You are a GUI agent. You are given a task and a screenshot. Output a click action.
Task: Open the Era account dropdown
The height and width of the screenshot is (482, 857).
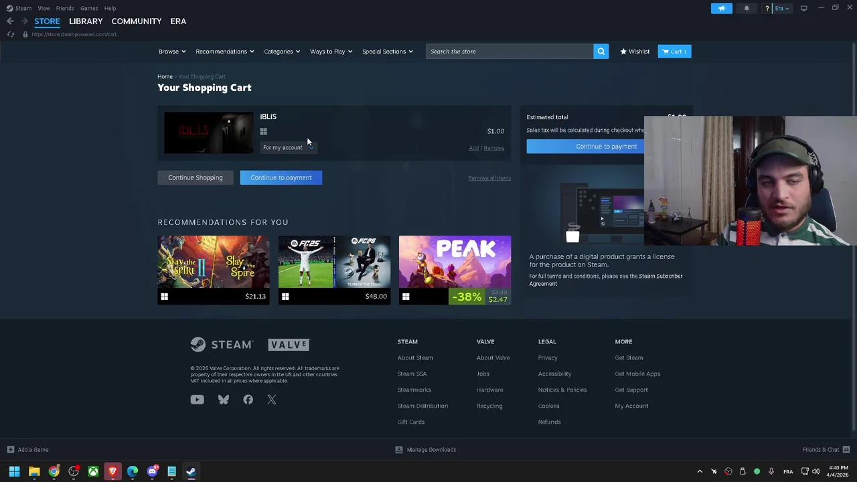pos(782,8)
